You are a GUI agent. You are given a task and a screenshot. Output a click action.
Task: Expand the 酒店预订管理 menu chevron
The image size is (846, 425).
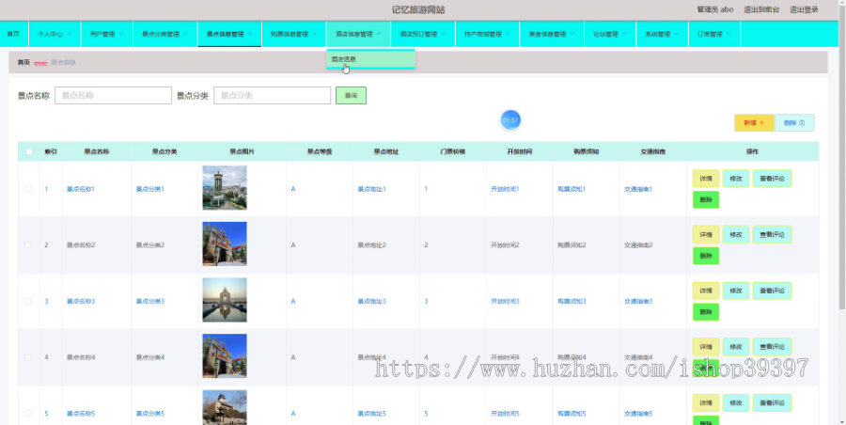444,34
